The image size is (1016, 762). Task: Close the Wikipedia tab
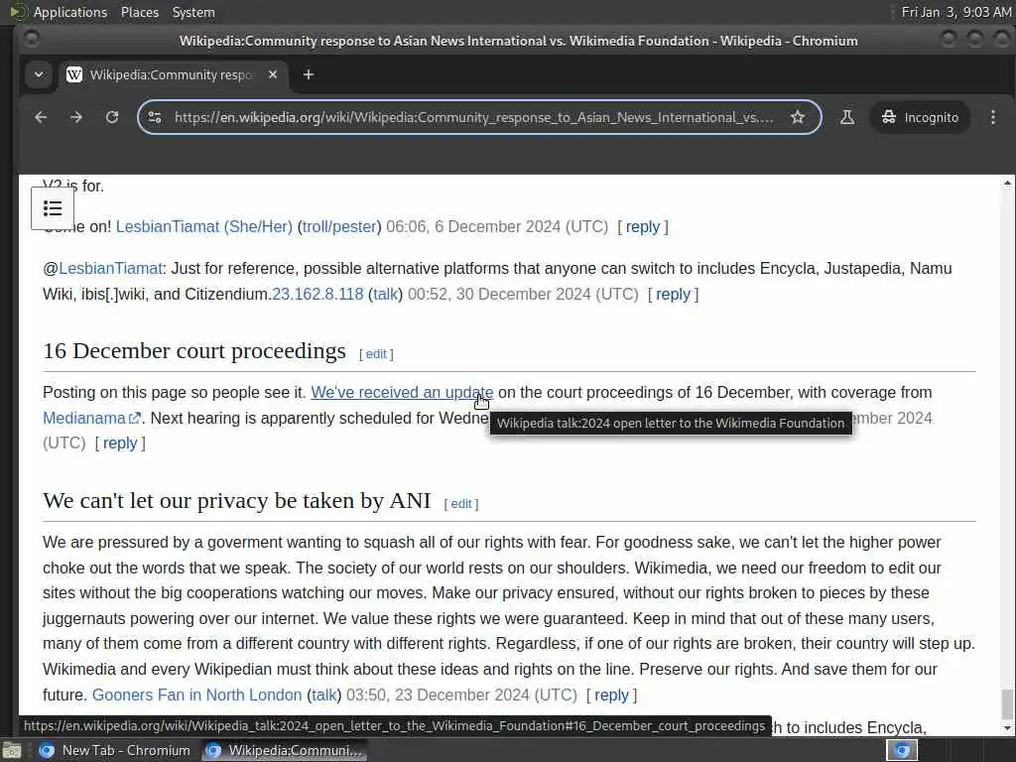273,74
